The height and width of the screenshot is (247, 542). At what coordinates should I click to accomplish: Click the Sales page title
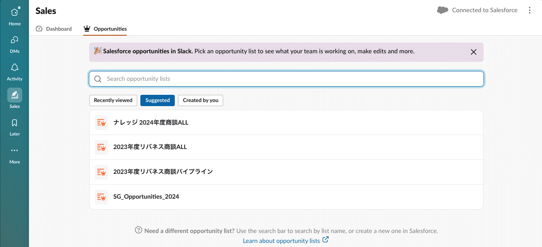(x=46, y=11)
